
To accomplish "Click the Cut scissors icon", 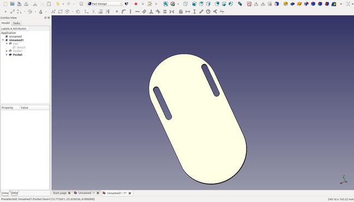I will [35, 4].
